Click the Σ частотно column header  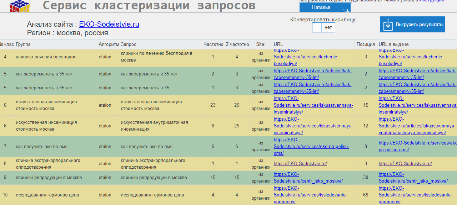(237, 44)
